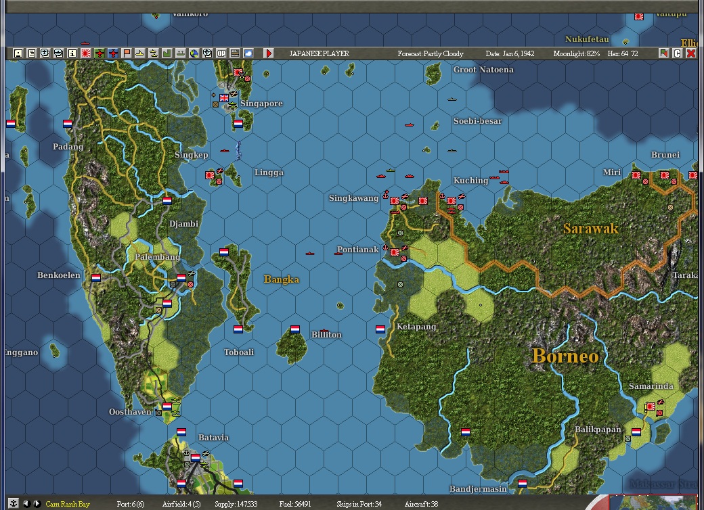The width and height of the screenshot is (704, 510).
Task: Click the rising sun flag toolbar button
Action: (86, 53)
